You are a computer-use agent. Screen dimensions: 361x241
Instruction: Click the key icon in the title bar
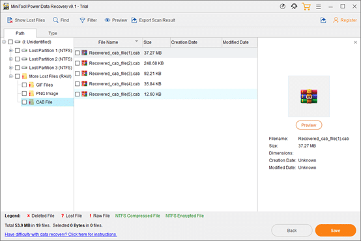[294, 7]
